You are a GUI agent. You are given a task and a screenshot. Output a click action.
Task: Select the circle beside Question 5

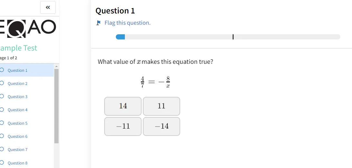point(2,123)
